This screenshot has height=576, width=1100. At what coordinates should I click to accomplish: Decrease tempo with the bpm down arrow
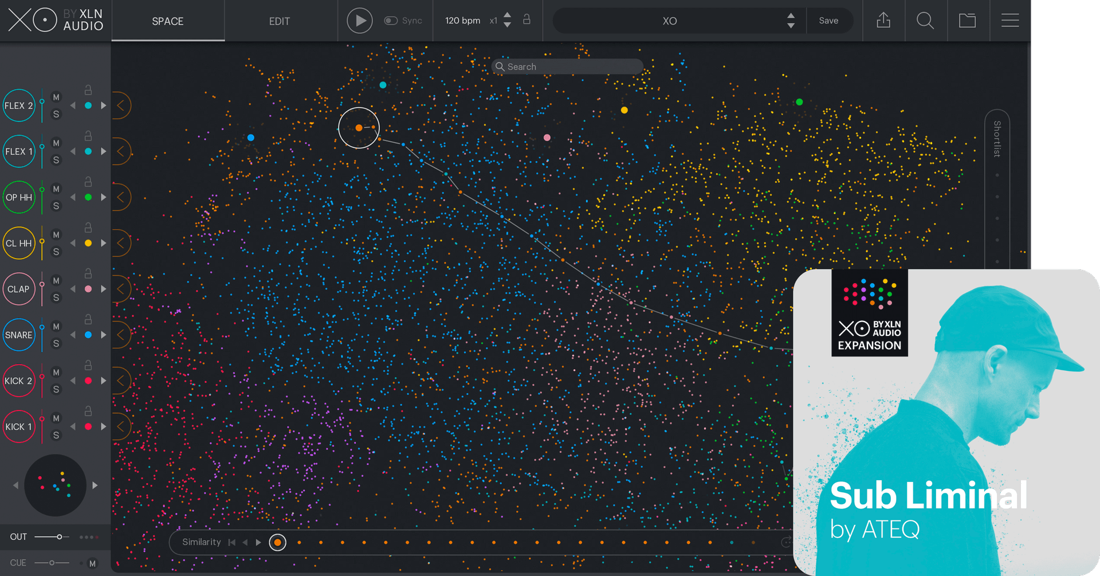(507, 25)
